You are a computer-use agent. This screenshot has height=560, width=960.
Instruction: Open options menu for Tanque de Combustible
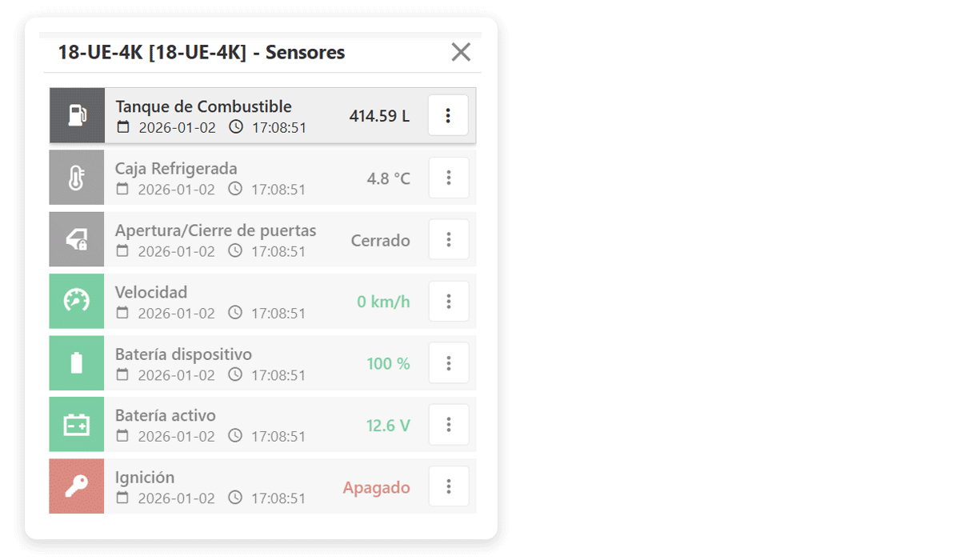pyautogui.click(x=448, y=115)
